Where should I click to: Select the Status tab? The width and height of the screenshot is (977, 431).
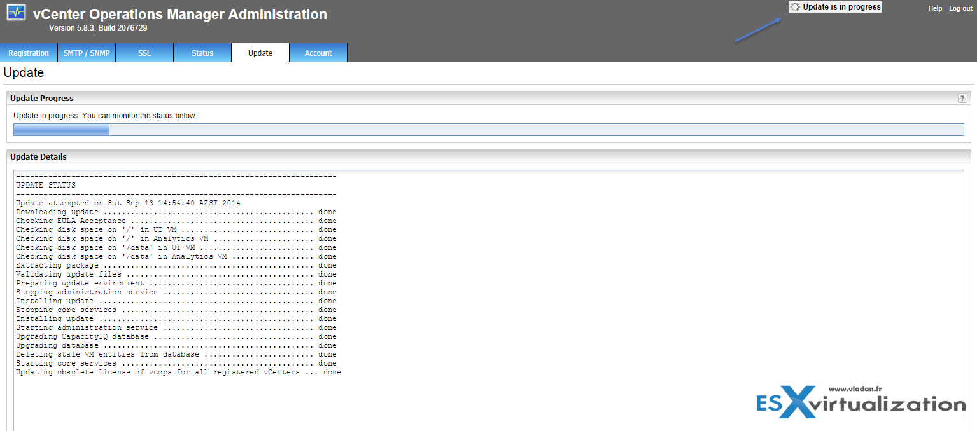click(202, 53)
